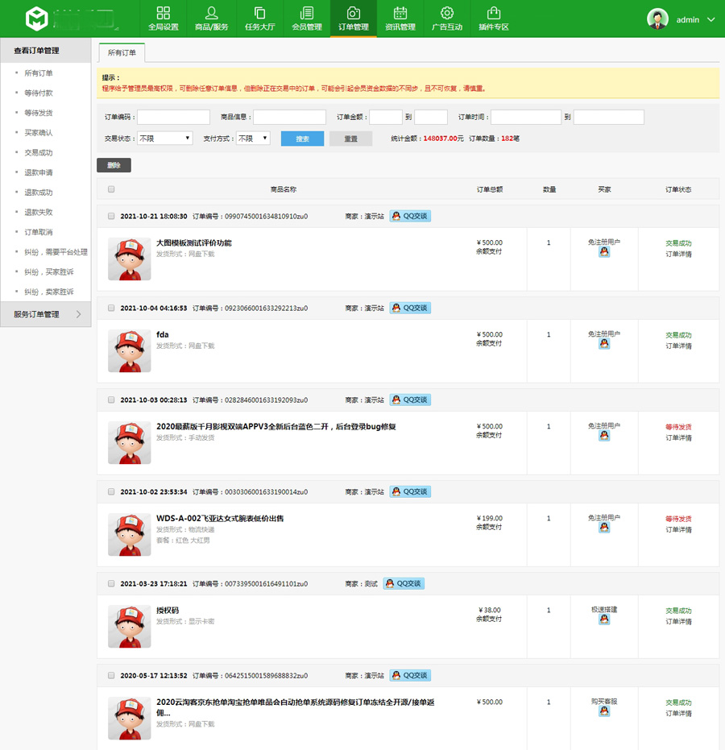
Task: Switch to the 所有订单 tab
Action: click(122, 52)
